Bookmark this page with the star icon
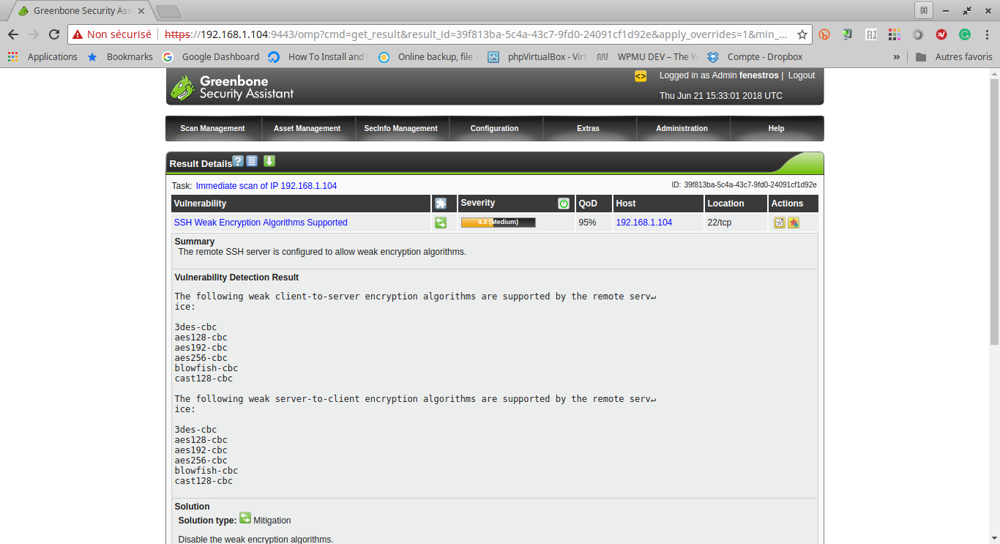The height and width of the screenshot is (544, 1000). (802, 34)
